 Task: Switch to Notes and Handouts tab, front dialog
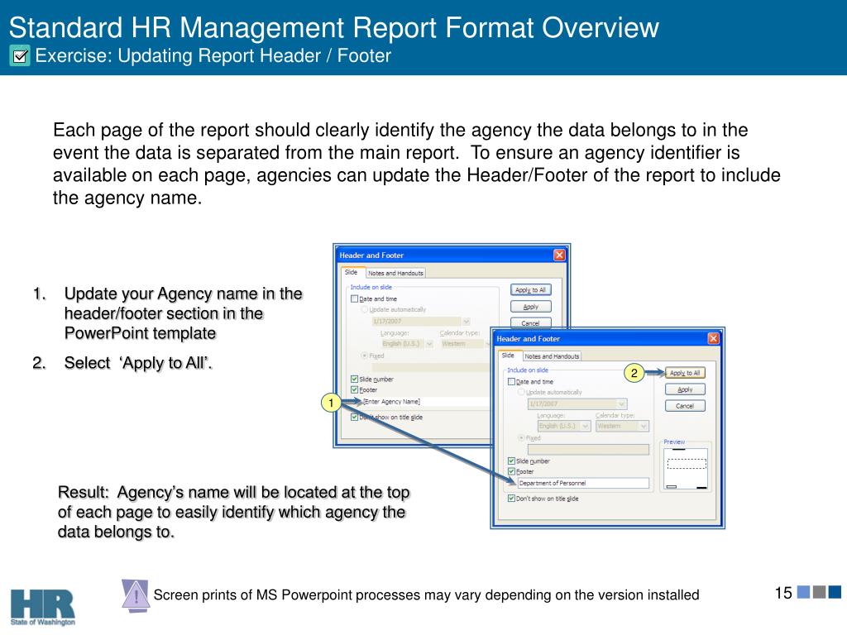point(552,356)
